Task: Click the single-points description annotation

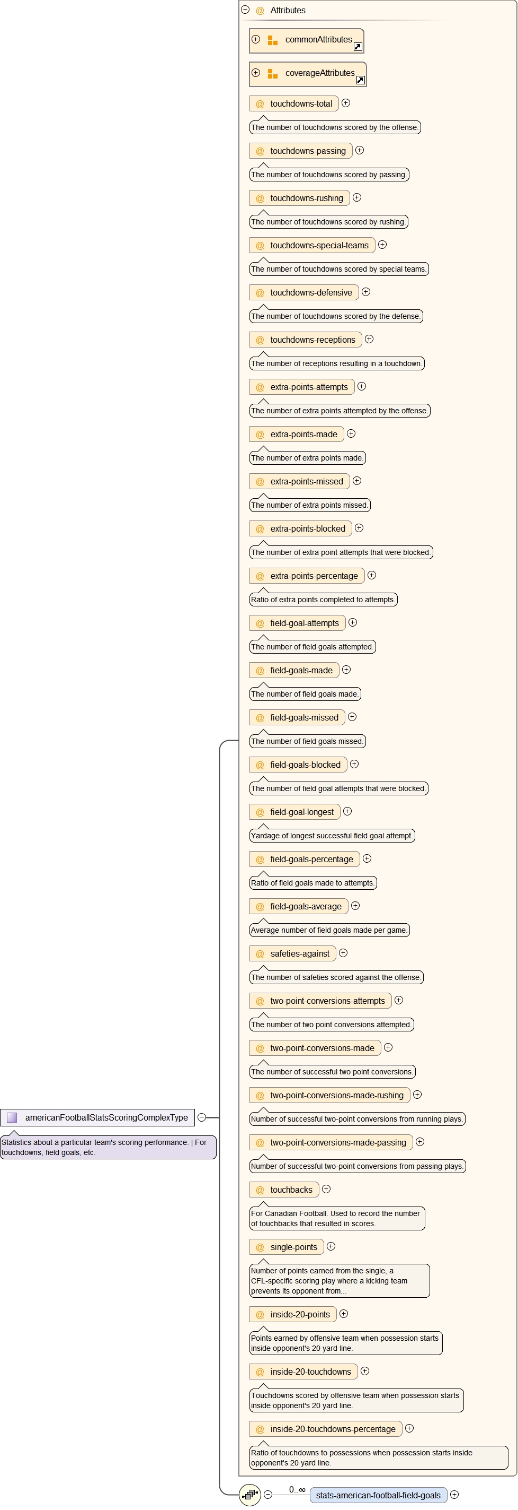Action: [339, 1281]
